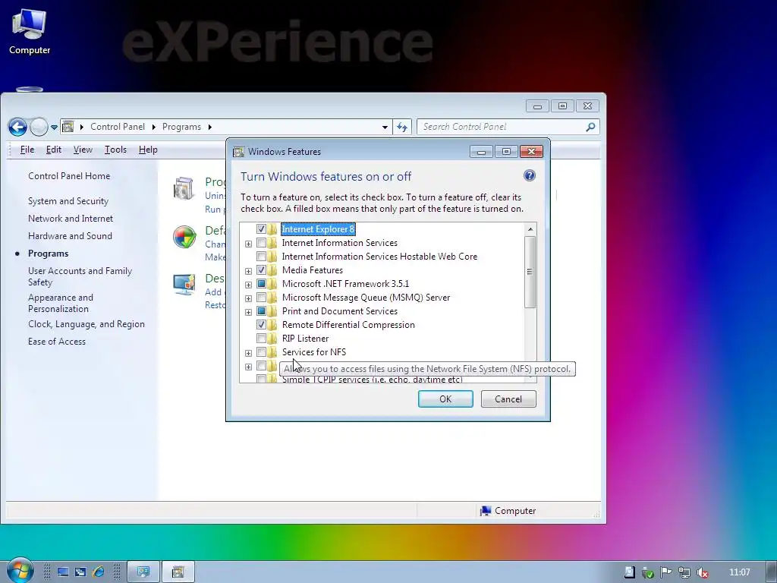
Task: Click Safely Remove Hardware tray icon
Action: [648, 572]
